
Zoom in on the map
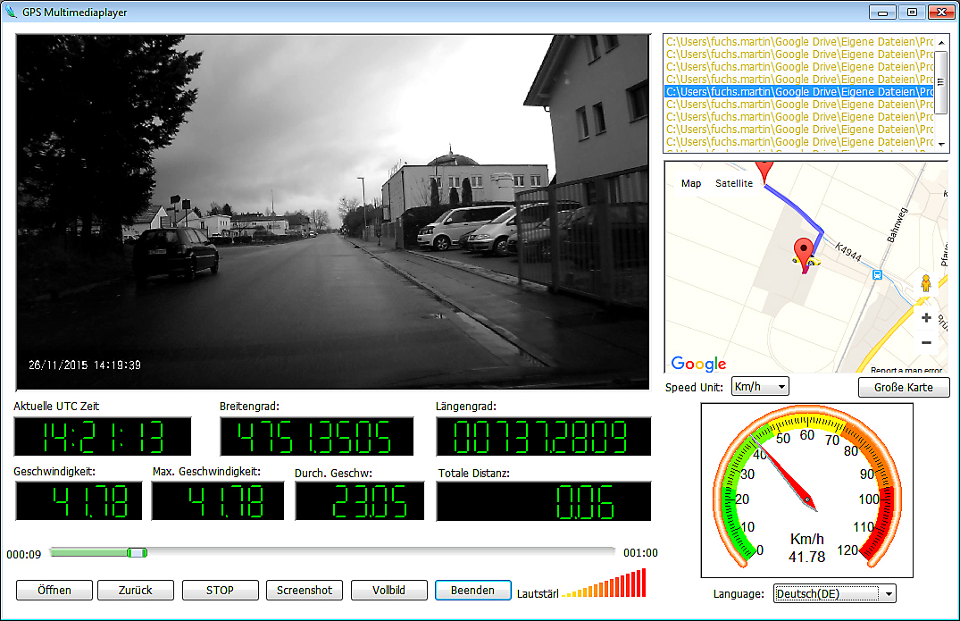[x=926, y=318]
